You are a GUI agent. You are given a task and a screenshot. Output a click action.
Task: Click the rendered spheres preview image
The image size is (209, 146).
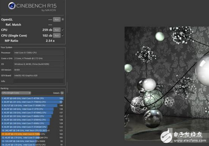[x=167, y=82]
